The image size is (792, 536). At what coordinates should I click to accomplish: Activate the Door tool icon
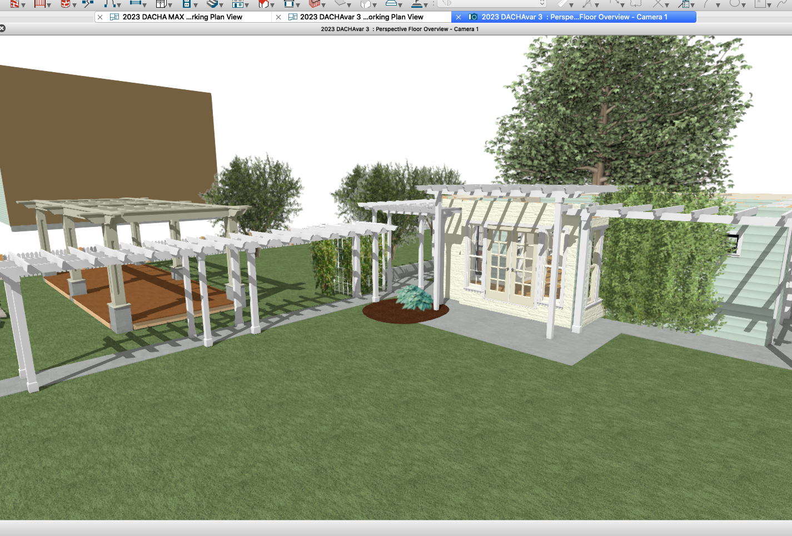pyautogui.click(x=186, y=3)
